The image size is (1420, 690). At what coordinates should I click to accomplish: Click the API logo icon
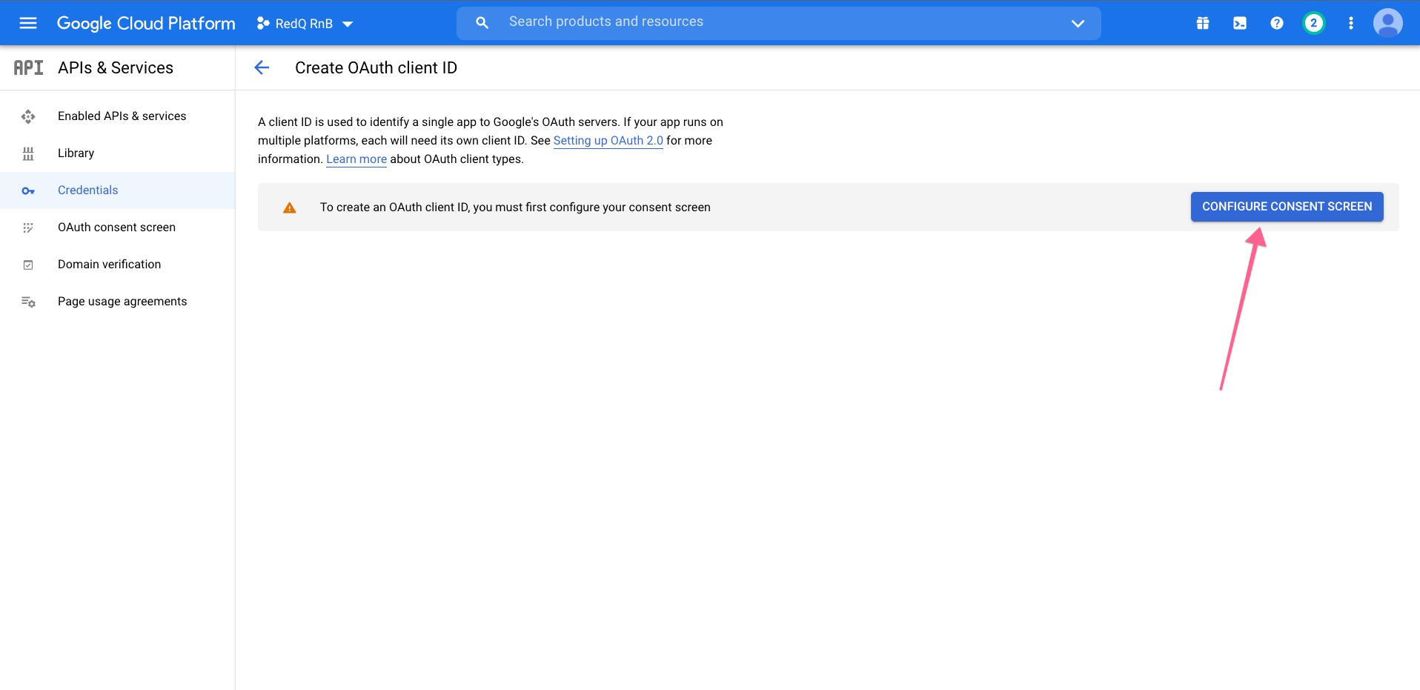coord(29,67)
